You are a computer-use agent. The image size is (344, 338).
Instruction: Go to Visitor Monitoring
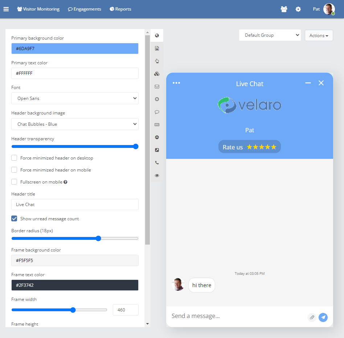click(x=38, y=9)
